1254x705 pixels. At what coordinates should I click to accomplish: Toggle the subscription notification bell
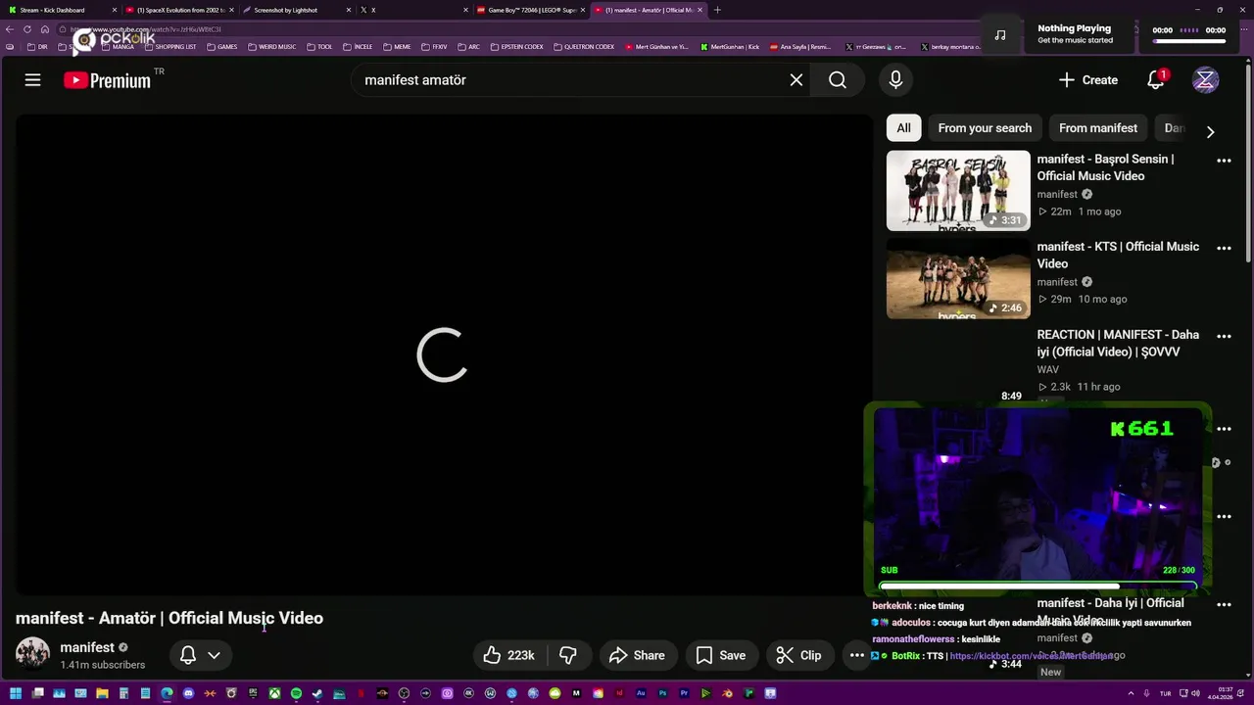(x=188, y=655)
